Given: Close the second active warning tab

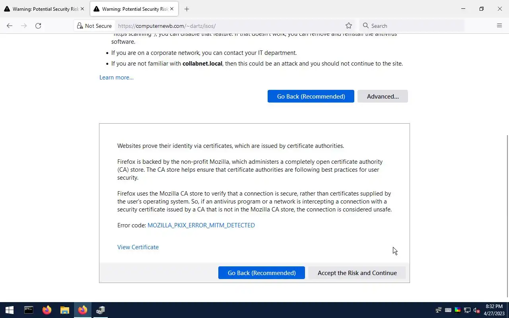Looking at the screenshot, I should click(x=172, y=9).
